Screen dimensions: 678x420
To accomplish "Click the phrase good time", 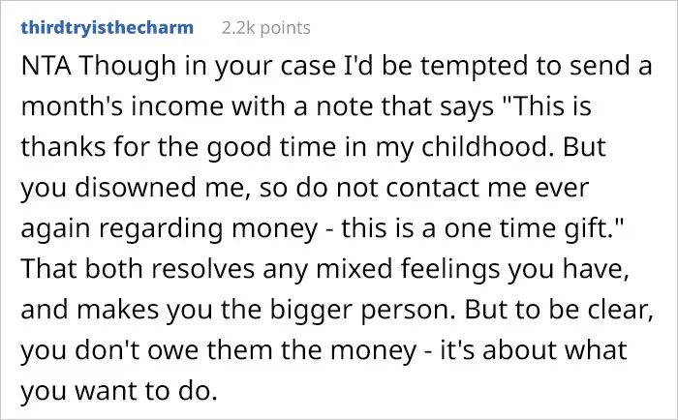I will [x=271, y=146].
